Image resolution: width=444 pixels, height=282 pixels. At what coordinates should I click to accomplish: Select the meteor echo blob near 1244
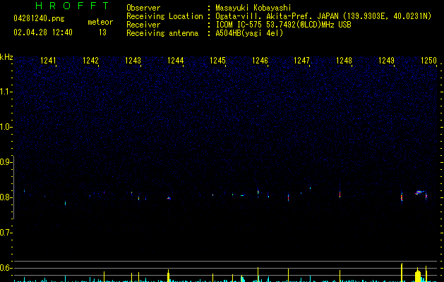tap(169, 198)
